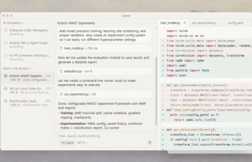This screenshot has width=252, height=162.
Task: Close the train_model.py tab
Action: (x=185, y=23)
